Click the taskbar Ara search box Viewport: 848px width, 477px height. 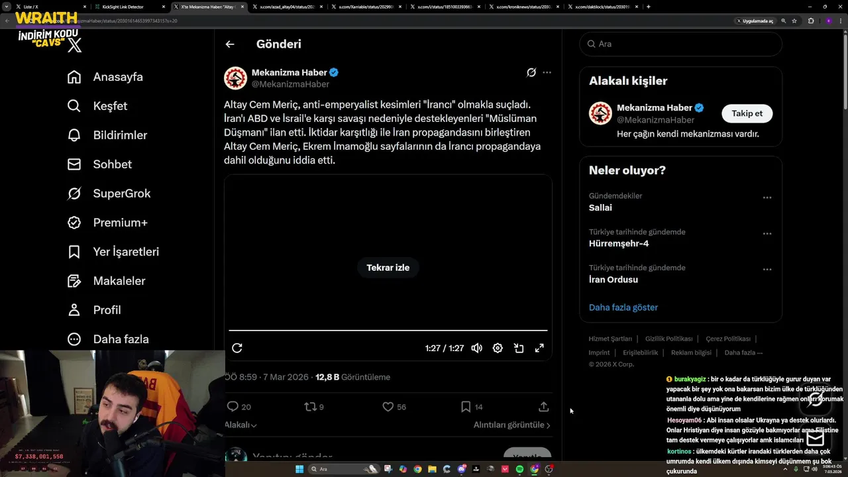[344, 469]
